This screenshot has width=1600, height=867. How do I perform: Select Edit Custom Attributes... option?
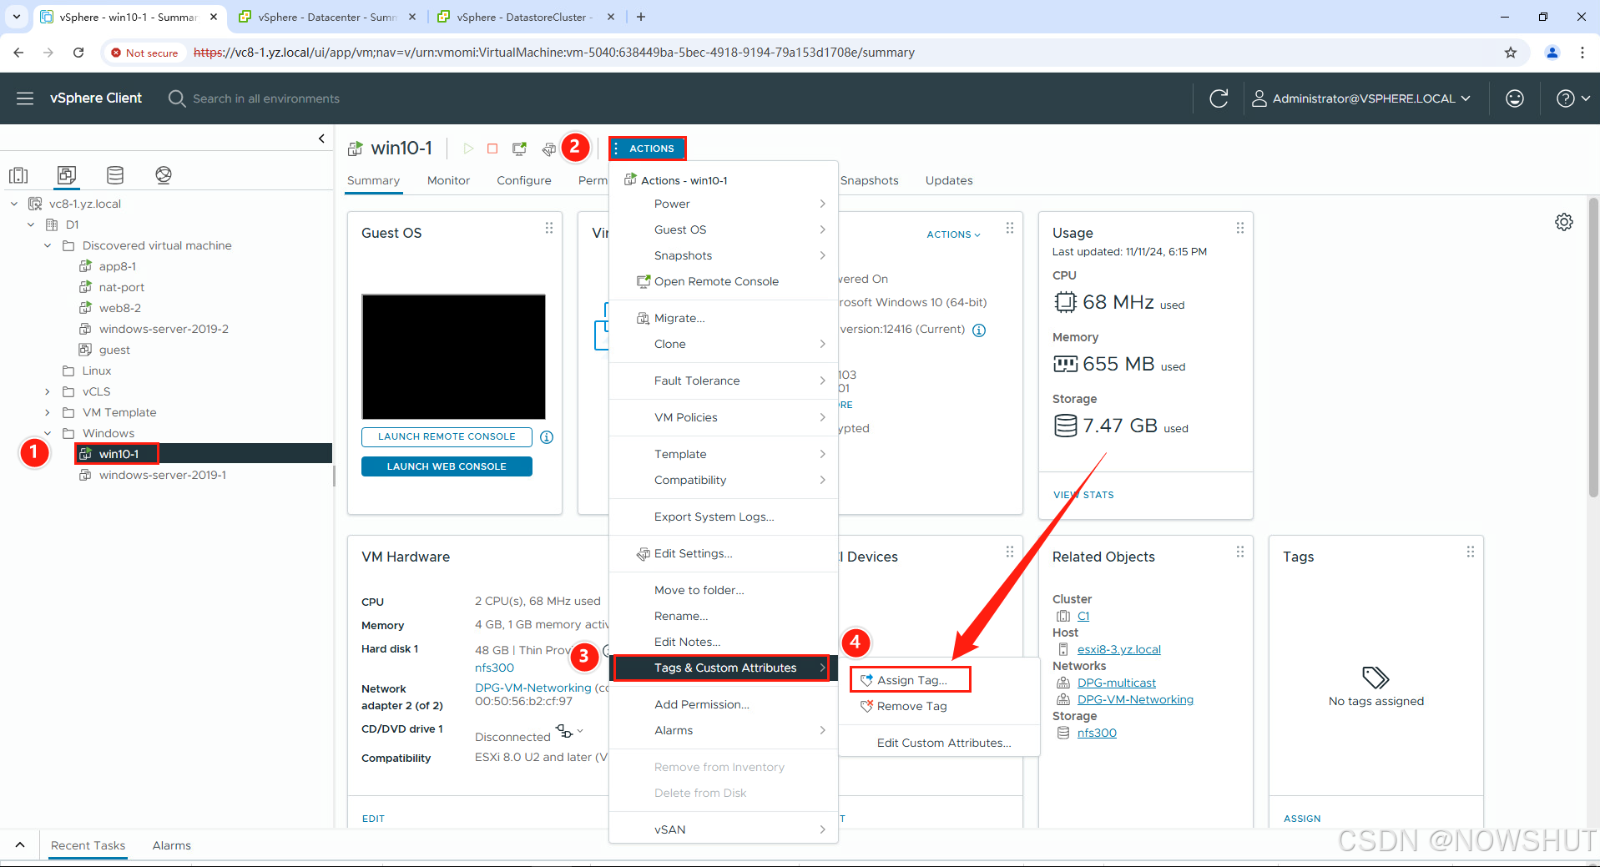click(939, 743)
